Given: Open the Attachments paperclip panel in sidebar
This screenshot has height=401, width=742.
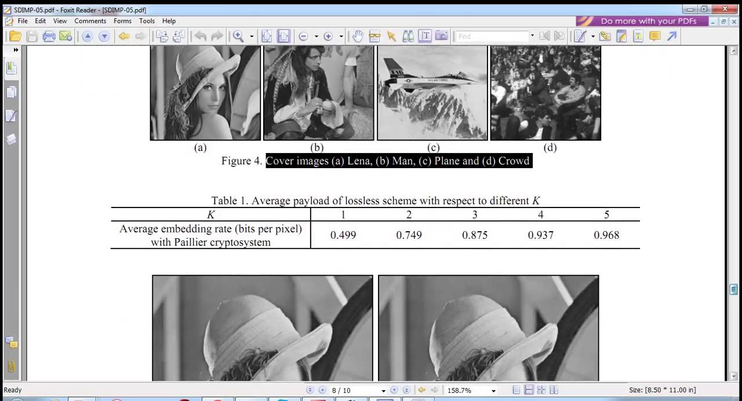Looking at the screenshot, I should (x=11, y=366).
